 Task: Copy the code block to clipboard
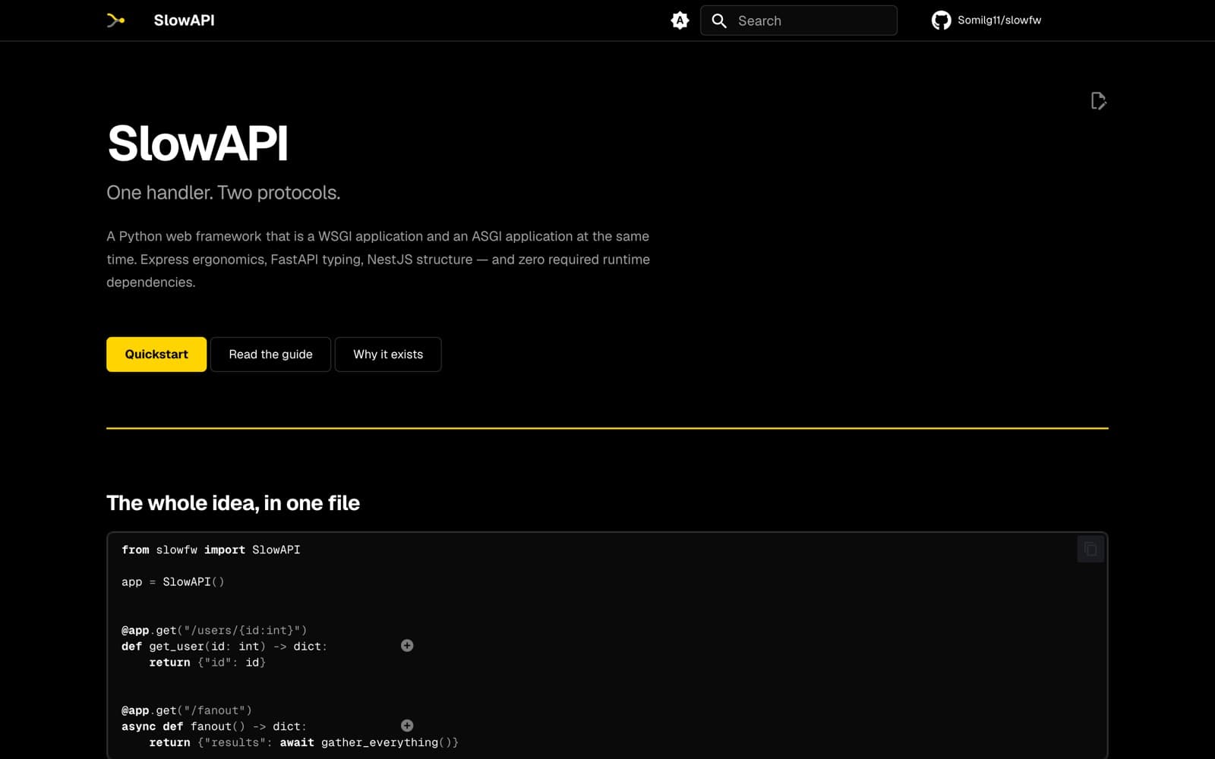1090,549
